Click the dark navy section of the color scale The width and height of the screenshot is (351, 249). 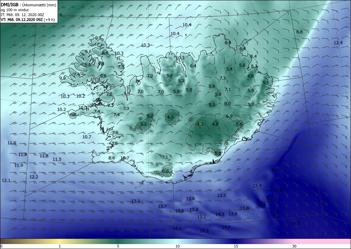(235, 241)
